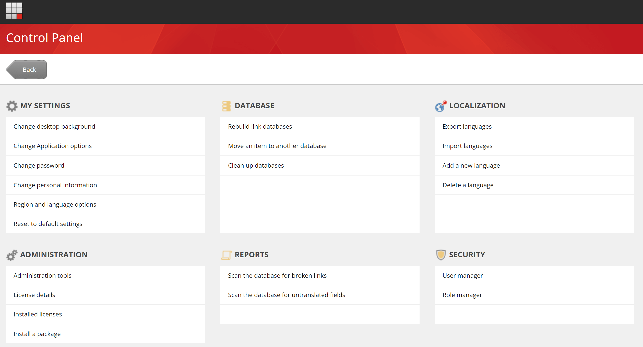This screenshot has height=347, width=643.
Task: Choose Rebuild link databases
Action: pos(260,127)
